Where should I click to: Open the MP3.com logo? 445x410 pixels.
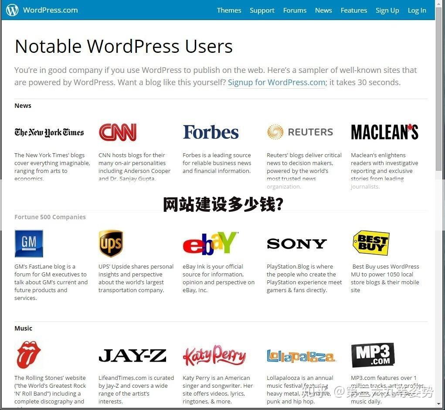point(373,355)
